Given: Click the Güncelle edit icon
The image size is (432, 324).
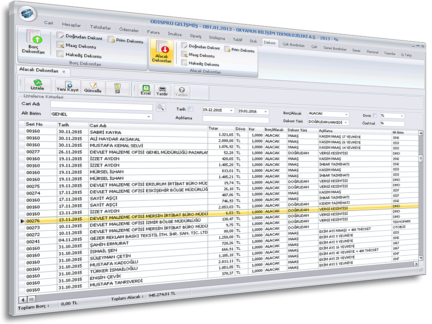Looking at the screenshot, I should click(93, 87).
